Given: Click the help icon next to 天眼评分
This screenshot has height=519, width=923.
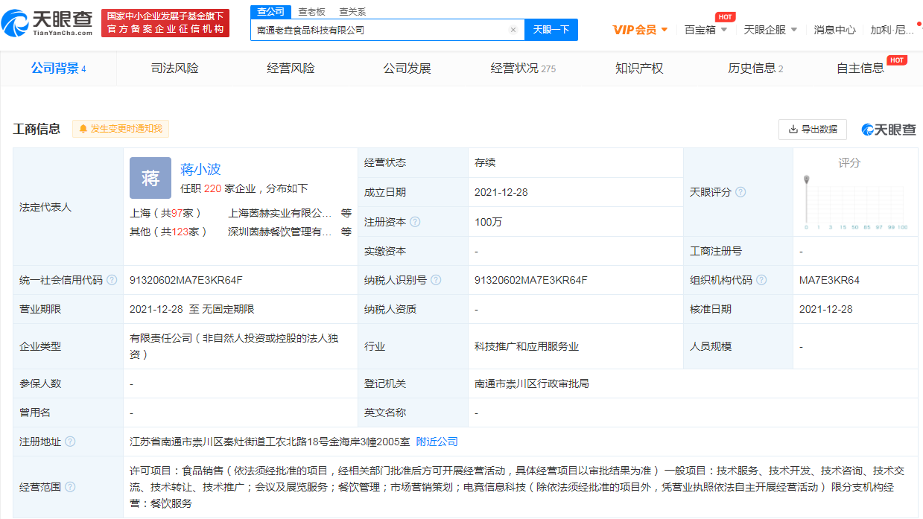Looking at the screenshot, I should pyautogui.click(x=740, y=192).
